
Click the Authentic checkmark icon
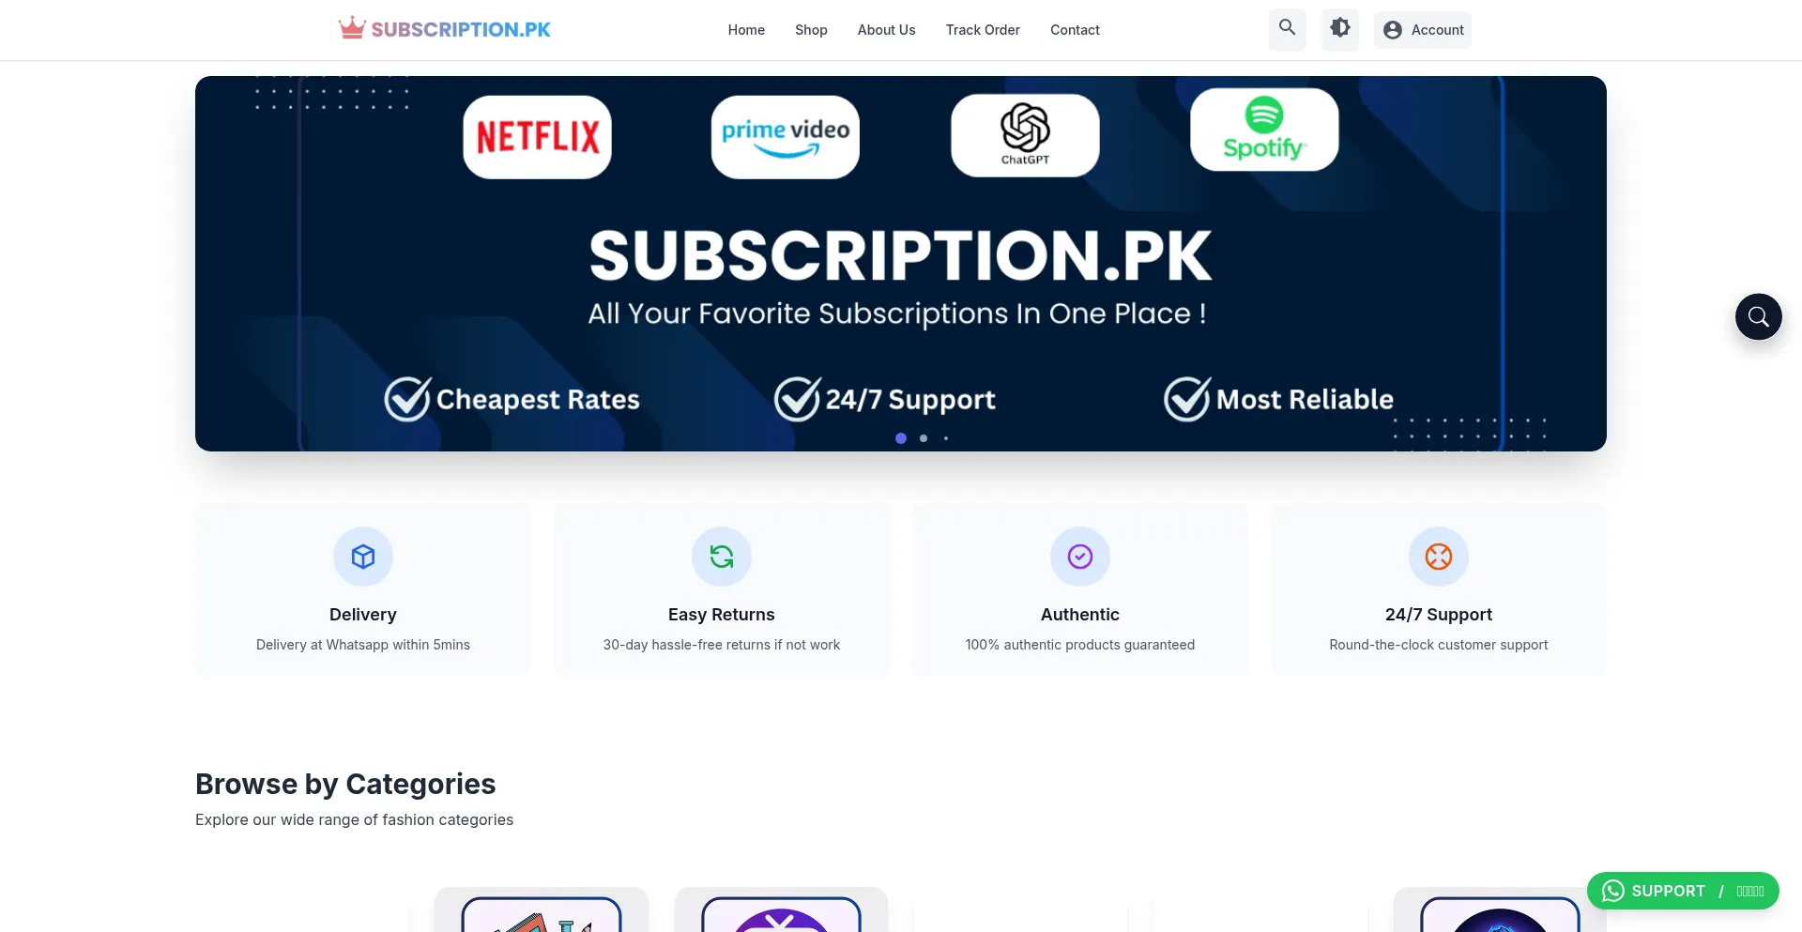click(1080, 557)
